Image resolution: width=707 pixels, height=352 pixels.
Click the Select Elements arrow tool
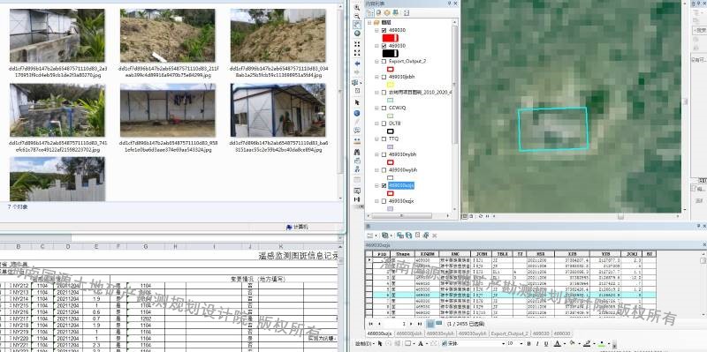coord(357,102)
